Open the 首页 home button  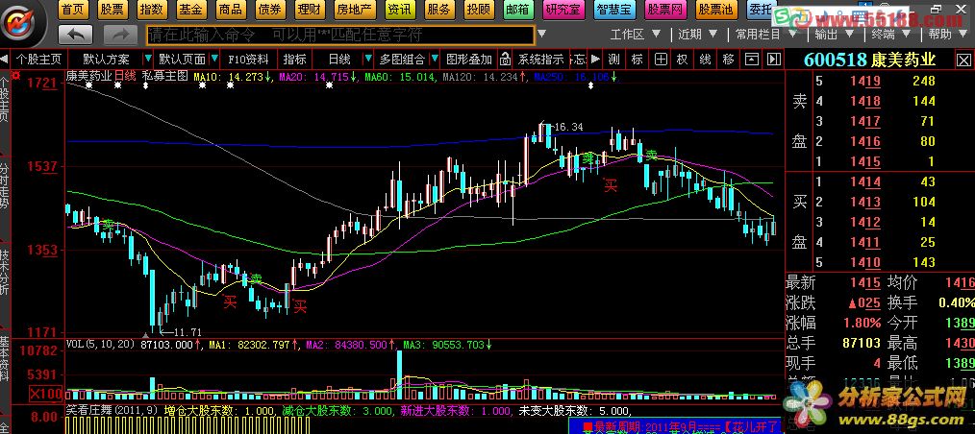[x=73, y=9]
